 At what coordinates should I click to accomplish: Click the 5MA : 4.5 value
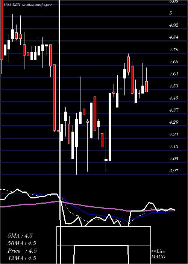tap(20, 236)
